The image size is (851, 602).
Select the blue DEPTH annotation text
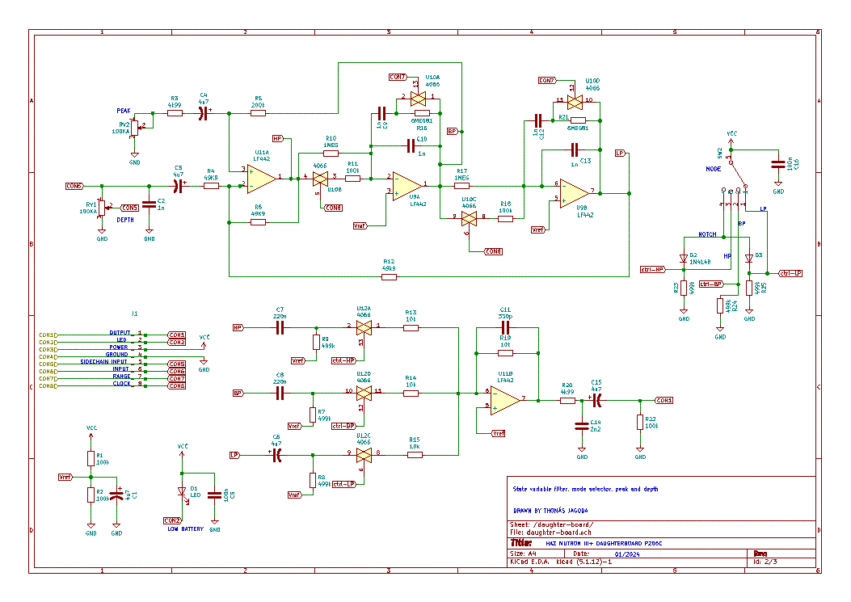(125, 220)
